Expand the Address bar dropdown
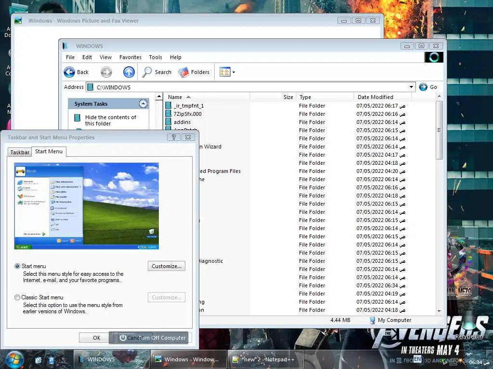This screenshot has width=493, height=369. point(411,87)
